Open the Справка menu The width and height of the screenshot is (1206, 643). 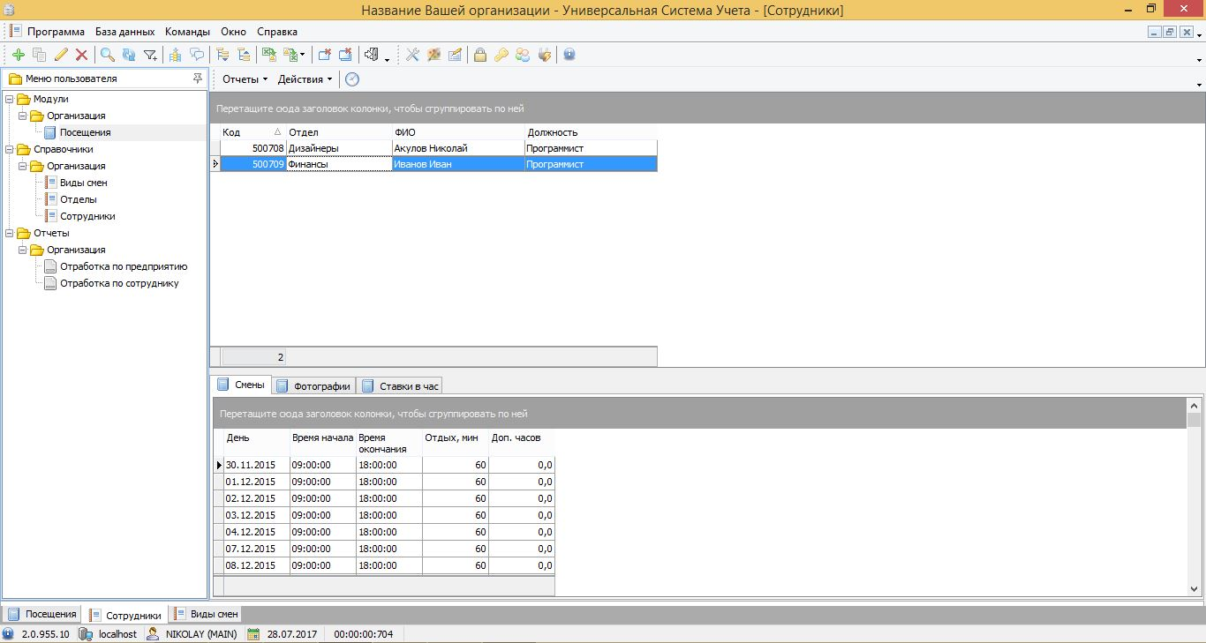coord(277,32)
